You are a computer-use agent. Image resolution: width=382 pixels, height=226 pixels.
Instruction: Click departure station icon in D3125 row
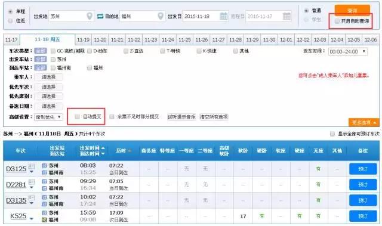click(x=44, y=166)
